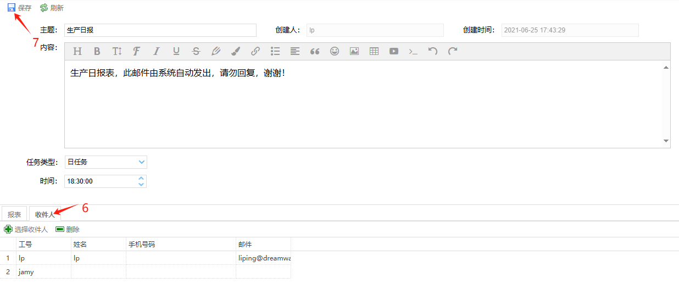Apply strikethrough formatting
The height and width of the screenshot is (294, 679).
[196, 51]
